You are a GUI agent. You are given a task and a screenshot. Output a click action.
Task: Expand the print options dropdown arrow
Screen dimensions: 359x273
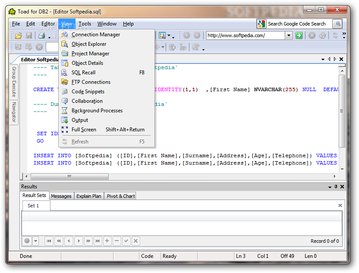(50, 37)
